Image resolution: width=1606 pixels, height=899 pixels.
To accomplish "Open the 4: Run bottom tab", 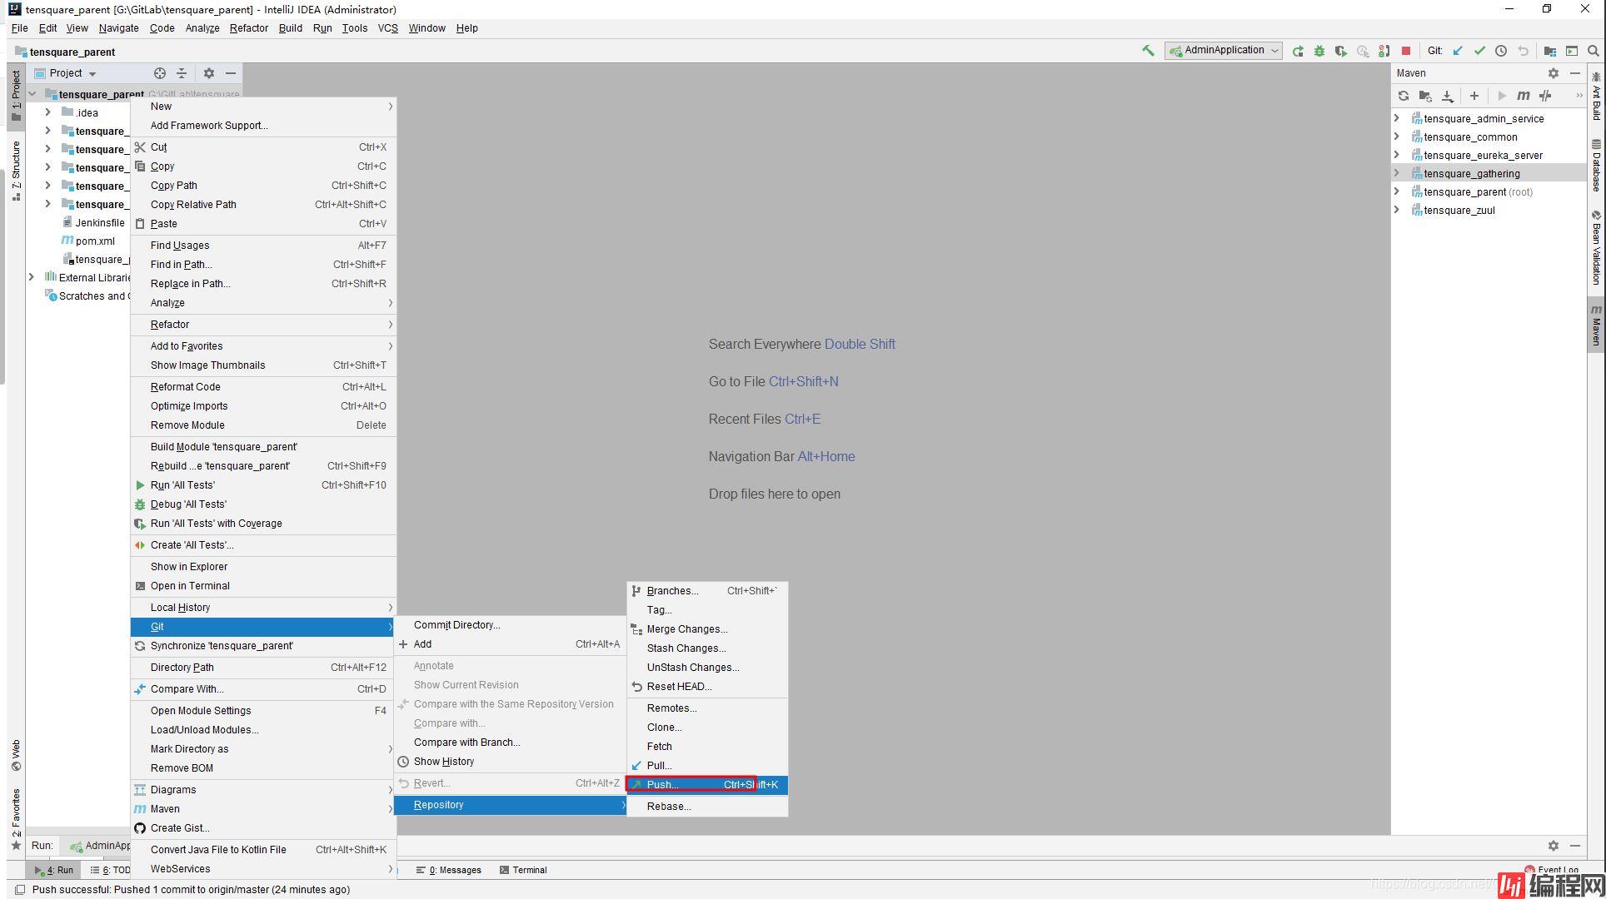I will (x=54, y=870).
